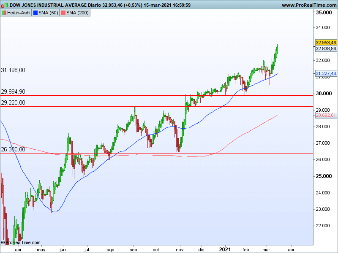This screenshot has height=253, width=338.
Task: Click the 34.000 price axis label
Action: 323,27
